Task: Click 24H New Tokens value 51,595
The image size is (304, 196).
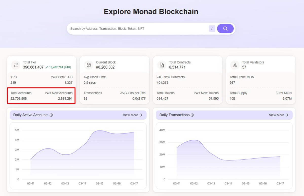Action: click(x=214, y=98)
